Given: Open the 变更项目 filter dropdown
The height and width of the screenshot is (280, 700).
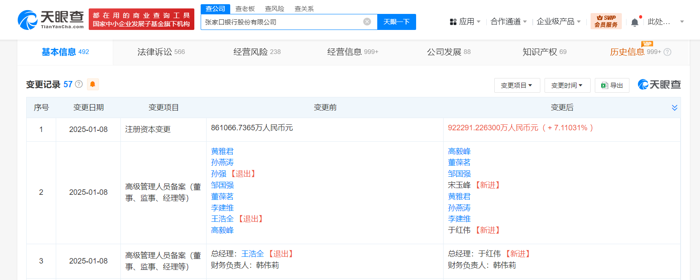Looking at the screenshot, I should (516, 85).
